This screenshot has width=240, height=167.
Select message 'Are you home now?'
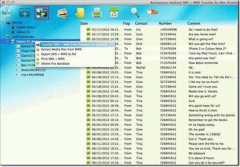click(x=202, y=34)
